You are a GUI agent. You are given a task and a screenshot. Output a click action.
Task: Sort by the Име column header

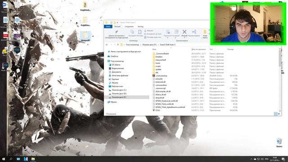point(154,49)
